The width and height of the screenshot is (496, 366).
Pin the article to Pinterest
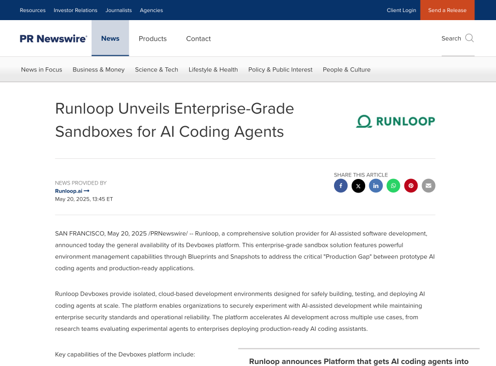pyautogui.click(x=411, y=186)
